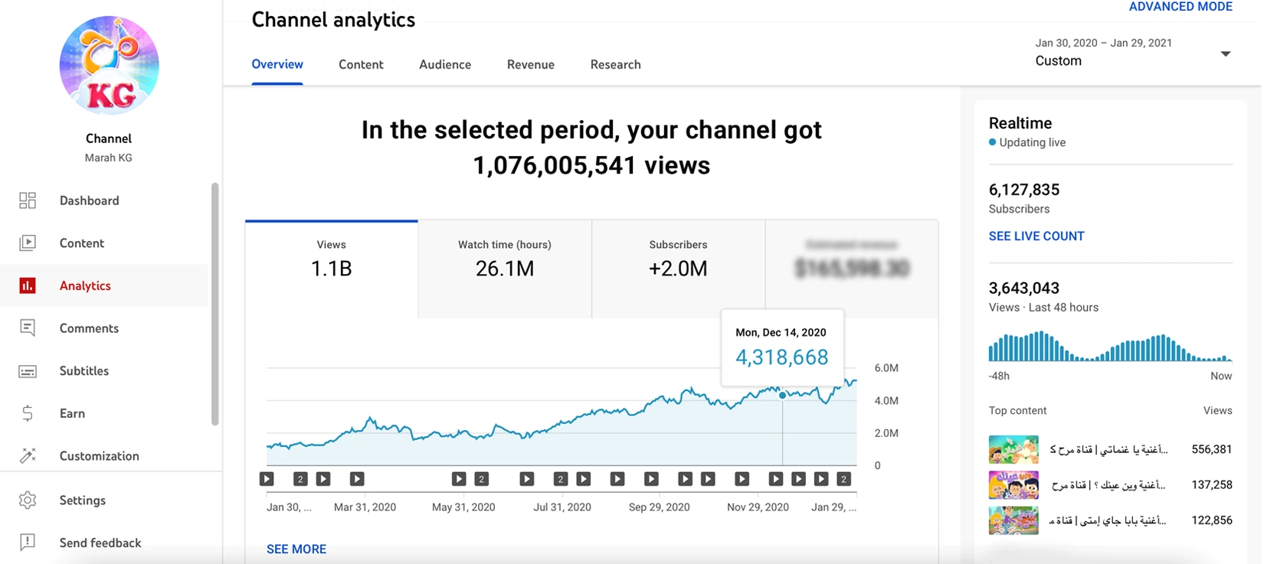The width and height of the screenshot is (1264, 564).
Task: Open Subtitles label in the sidebar
Action: [84, 370]
